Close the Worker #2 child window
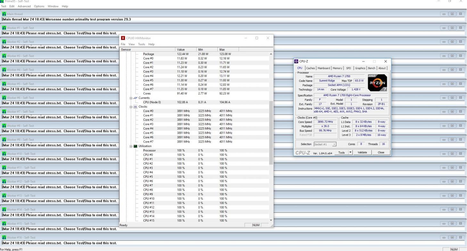467x251 pixels. pos(461,42)
